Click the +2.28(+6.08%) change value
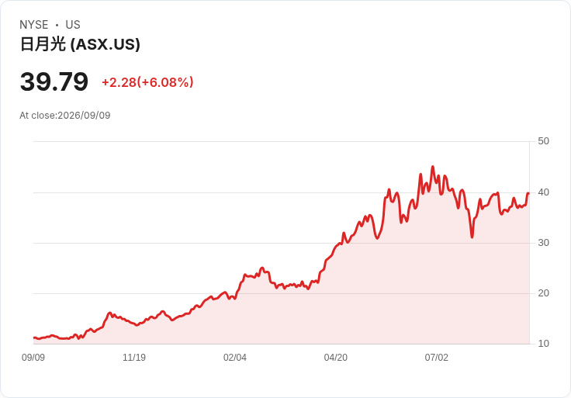Viewport: 571px width, 398px height. coord(147,82)
